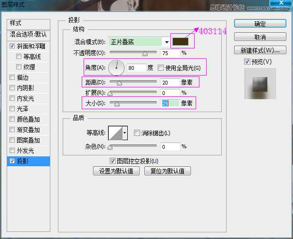This screenshot has width=293, height=239.
Task: Enable the 内发光 checkbox
Action: (x=12, y=98)
